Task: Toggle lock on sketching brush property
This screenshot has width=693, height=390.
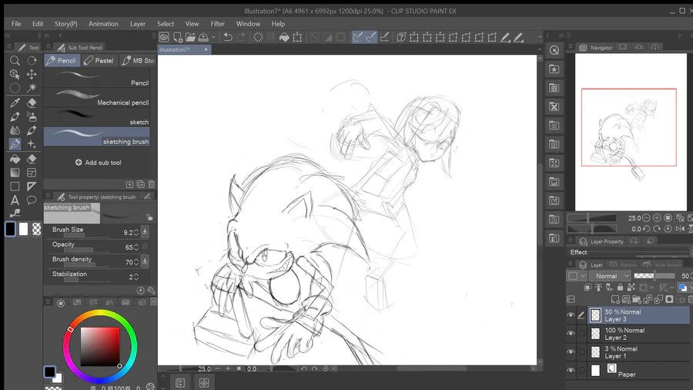Action: click(x=149, y=217)
